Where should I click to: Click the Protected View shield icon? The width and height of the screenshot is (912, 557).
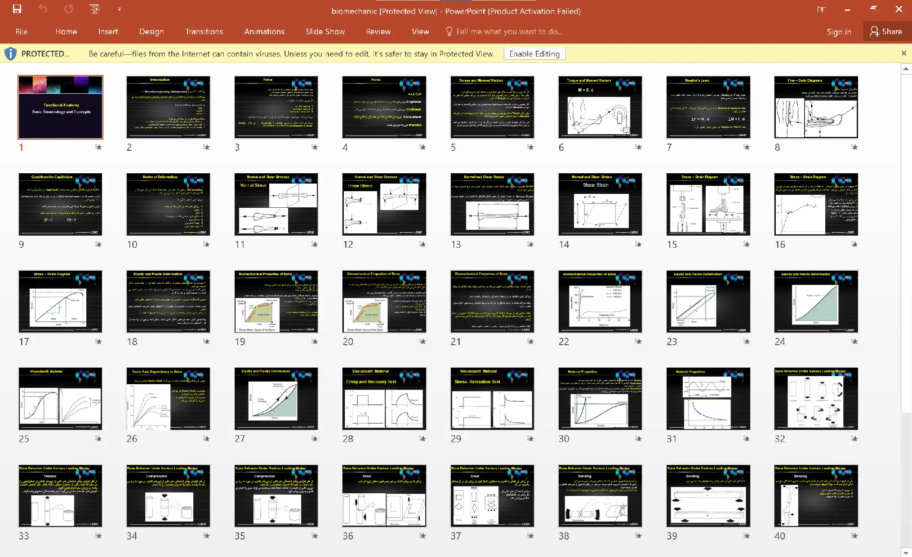[10, 54]
